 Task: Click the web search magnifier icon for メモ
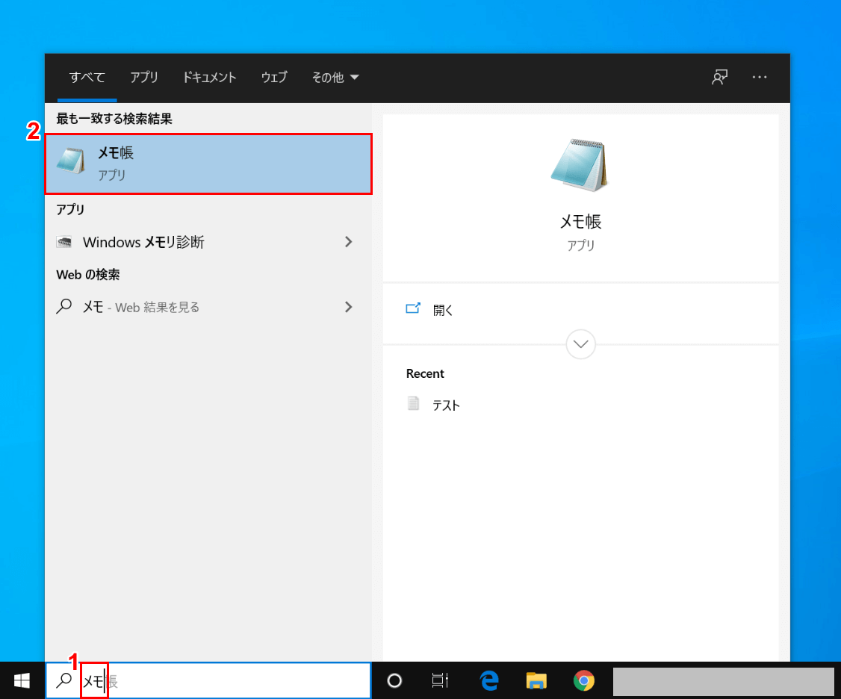coord(64,306)
